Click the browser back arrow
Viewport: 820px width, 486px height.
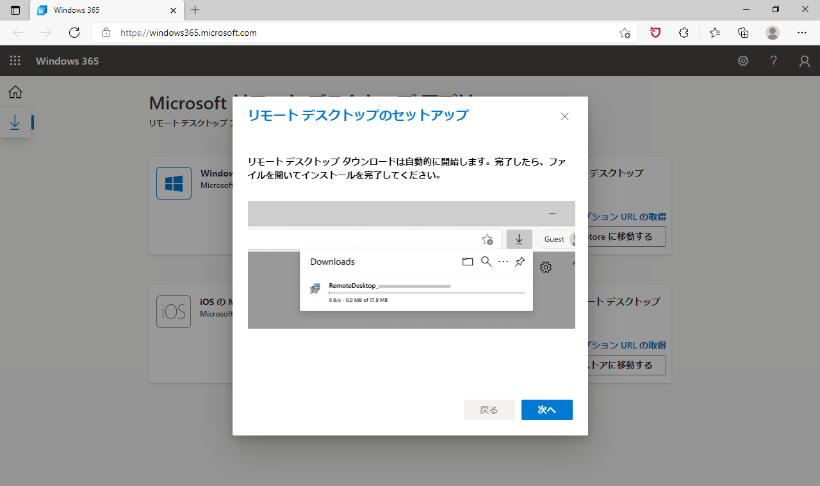click(x=18, y=33)
